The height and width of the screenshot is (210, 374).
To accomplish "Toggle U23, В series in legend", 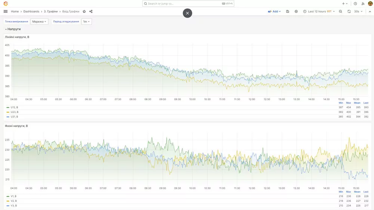I will coord(15,112).
